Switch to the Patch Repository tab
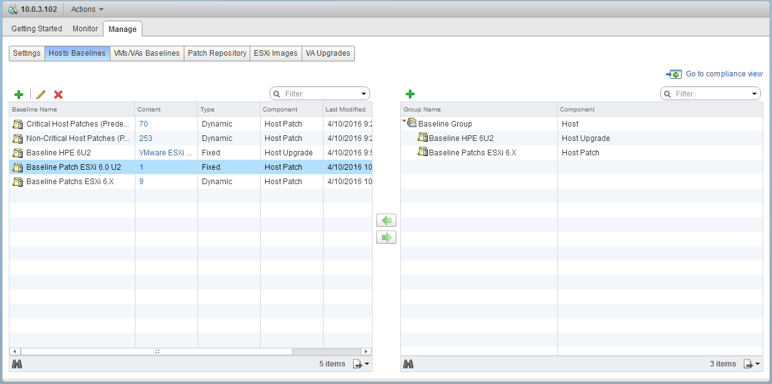The height and width of the screenshot is (384, 772). tap(216, 53)
